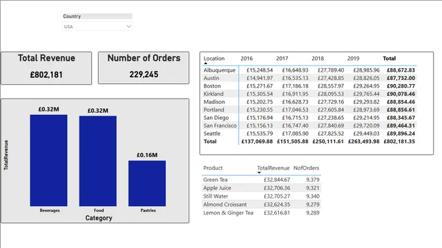Sort matrix by Location column header
The width and height of the screenshot is (442, 248).
(214, 59)
